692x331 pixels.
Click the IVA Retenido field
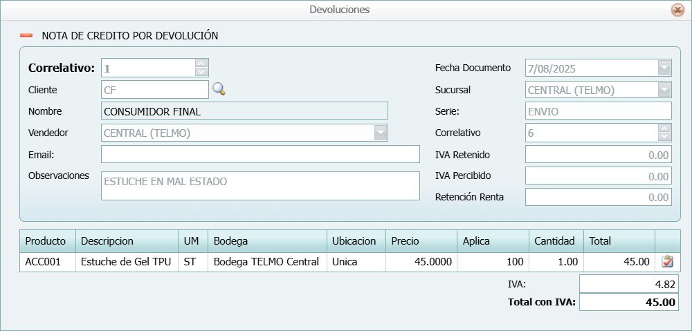599,154
